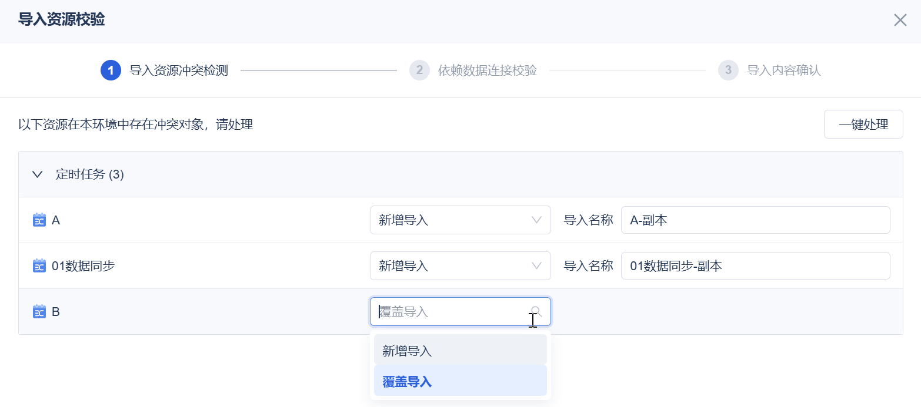Screen dimensions: 921x407
Task: Click the step 2 circle icon
Action: pos(419,70)
